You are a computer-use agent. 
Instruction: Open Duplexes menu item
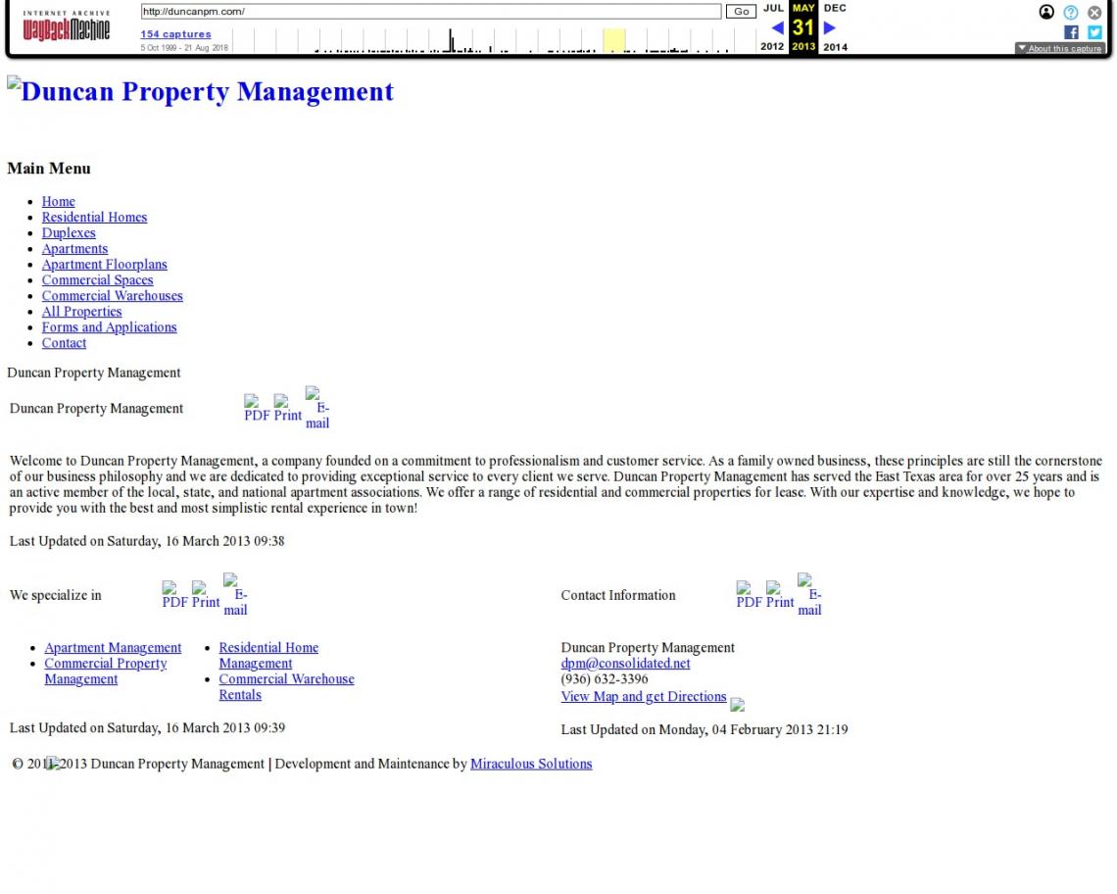pos(69,233)
